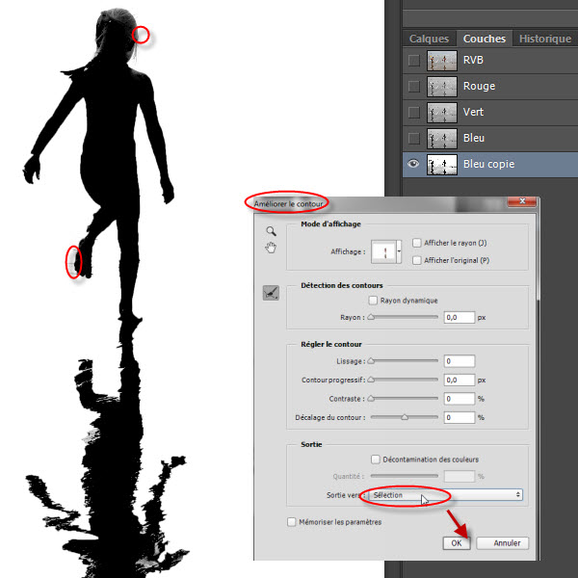578x578 pixels.
Task: Enable Afficher l'original (P) checkbox
Action: pos(416,260)
